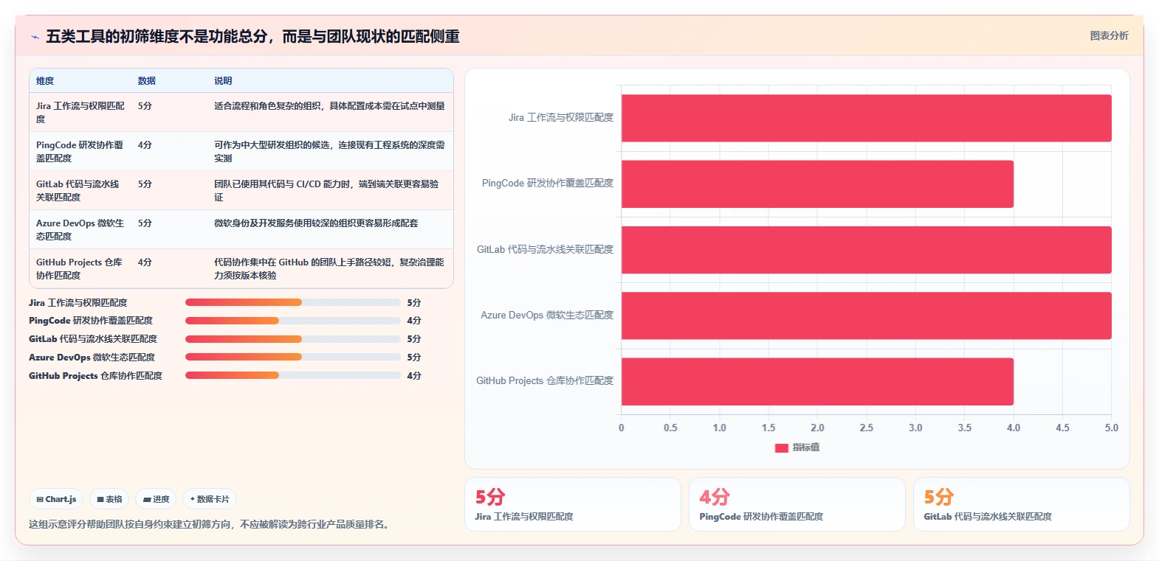This screenshot has width=1159, height=561.
Task: Click the GitHub Projects bar in the chart
Action: click(x=817, y=381)
